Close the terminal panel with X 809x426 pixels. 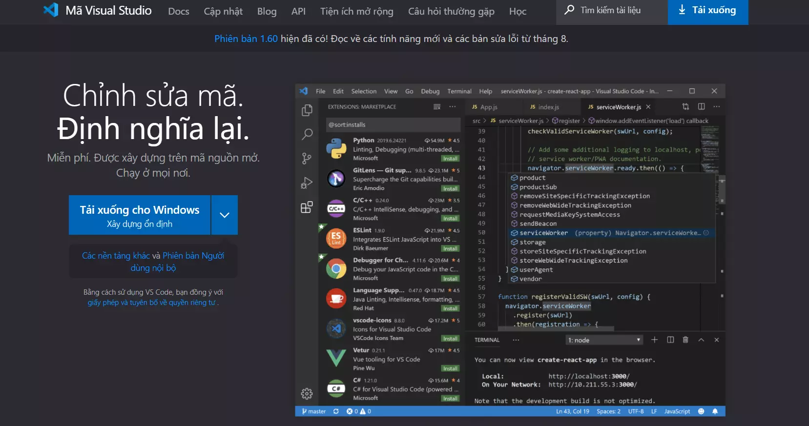(717, 340)
